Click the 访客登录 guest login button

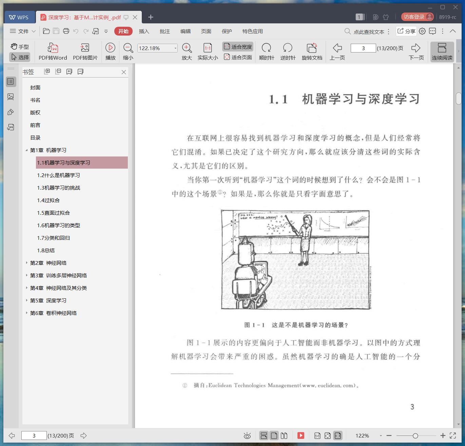(417, 17)
